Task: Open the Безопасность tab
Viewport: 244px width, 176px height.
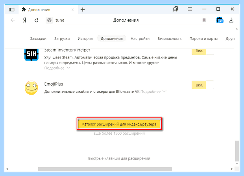Action: [170, 38]
